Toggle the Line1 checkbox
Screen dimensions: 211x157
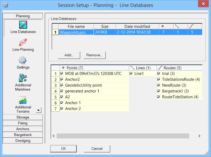[x=132, y=74]
